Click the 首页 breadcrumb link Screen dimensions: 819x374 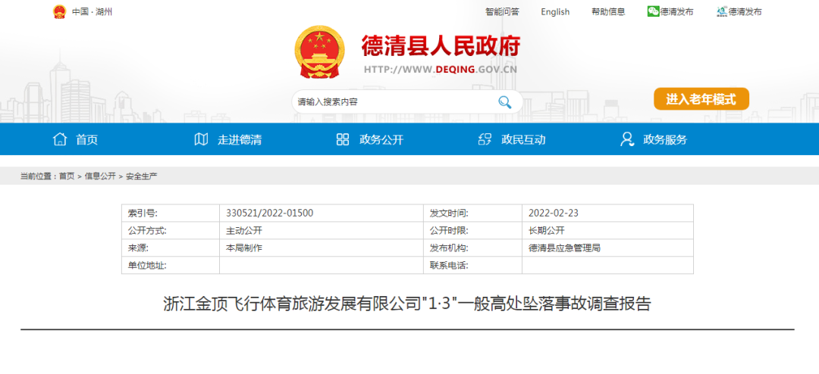pyautogui.click(x=66, y=176)
